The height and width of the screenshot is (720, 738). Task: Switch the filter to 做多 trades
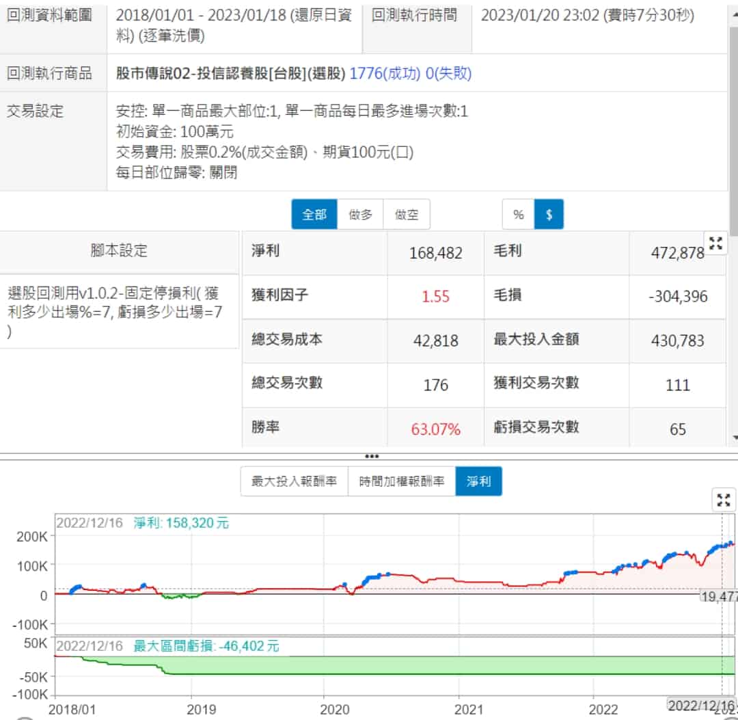(360, 215)
